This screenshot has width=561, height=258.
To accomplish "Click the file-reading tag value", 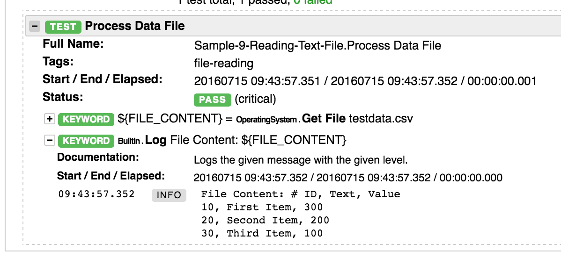I will [223, 63].
